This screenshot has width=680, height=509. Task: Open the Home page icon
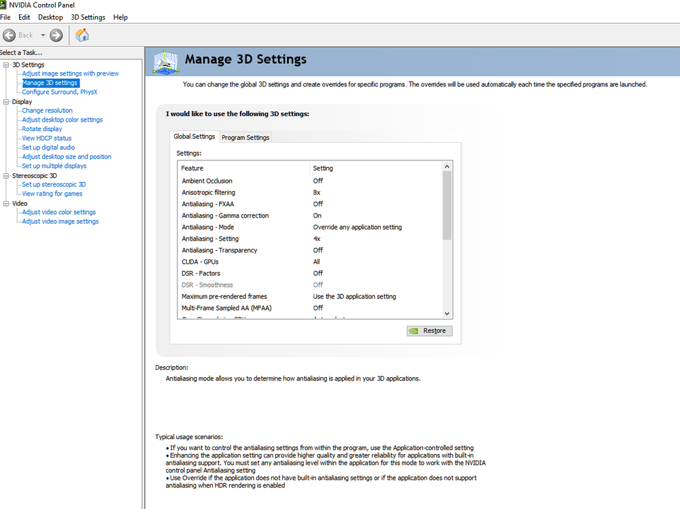click(82, 35)
